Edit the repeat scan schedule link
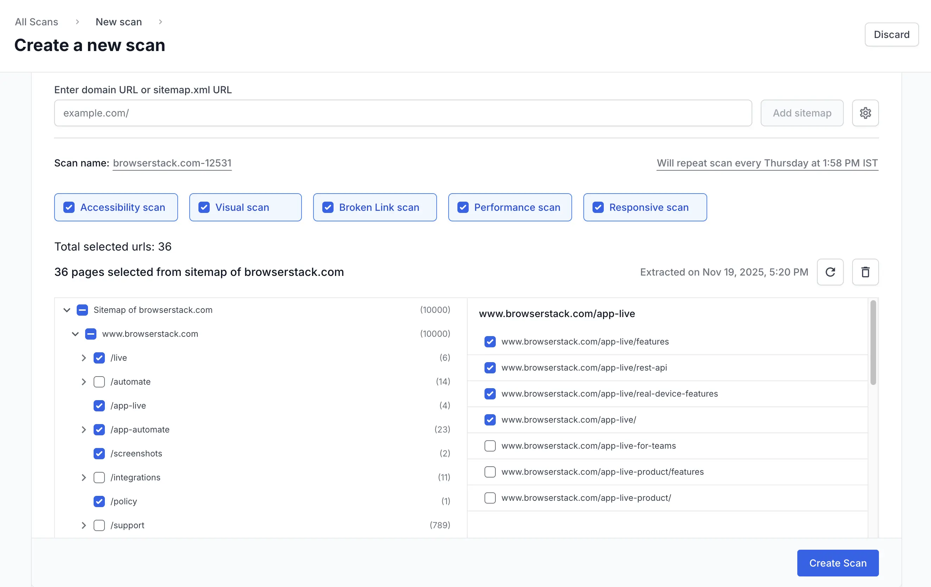The image size is (931, 587). (x=767, y=163)
